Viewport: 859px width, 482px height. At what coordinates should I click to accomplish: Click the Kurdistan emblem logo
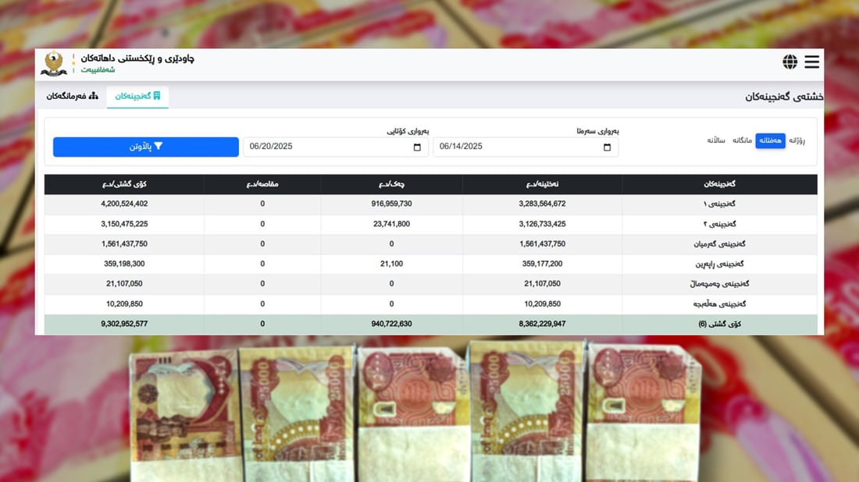click(x=54, y=63)
